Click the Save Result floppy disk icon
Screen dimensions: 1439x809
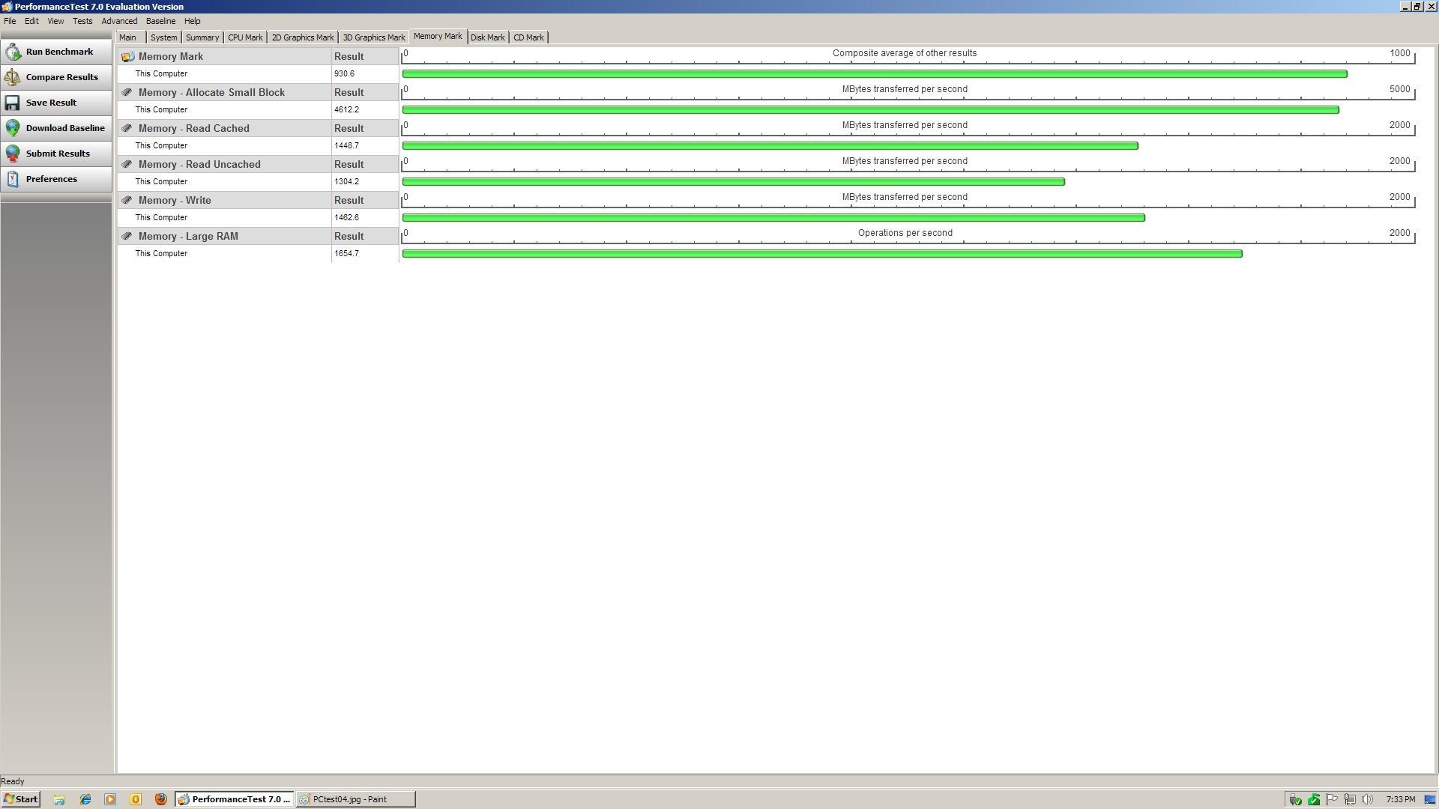[x=13, y=103]
